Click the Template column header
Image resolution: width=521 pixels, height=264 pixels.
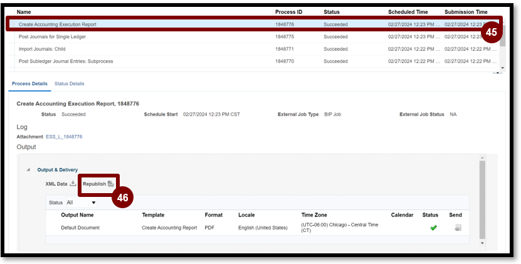[153, 215]
